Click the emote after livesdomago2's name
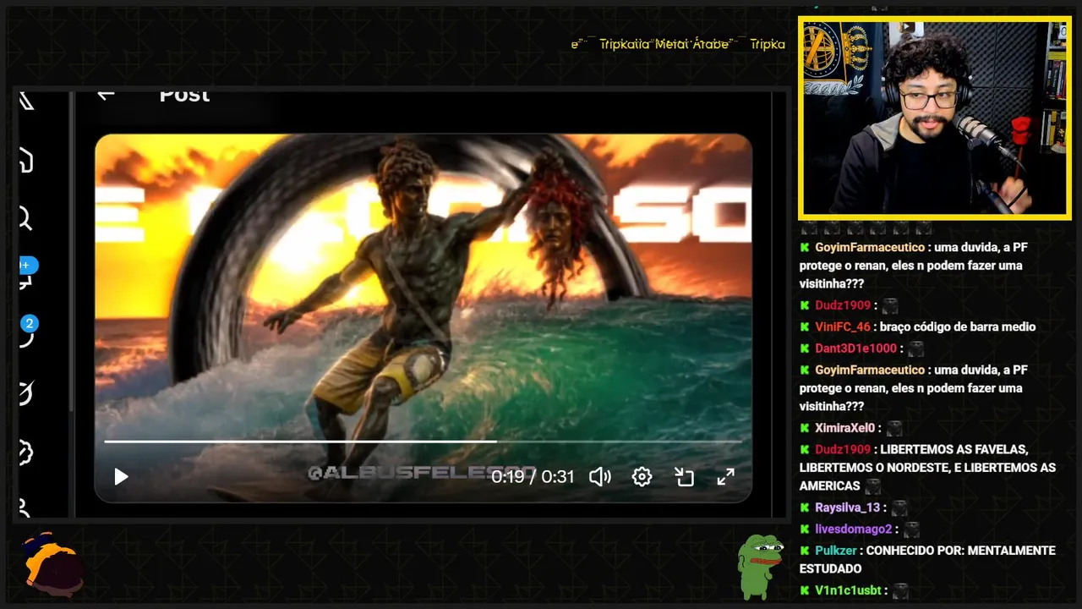This screenshot has height=609, width=1082. (911, 529)
